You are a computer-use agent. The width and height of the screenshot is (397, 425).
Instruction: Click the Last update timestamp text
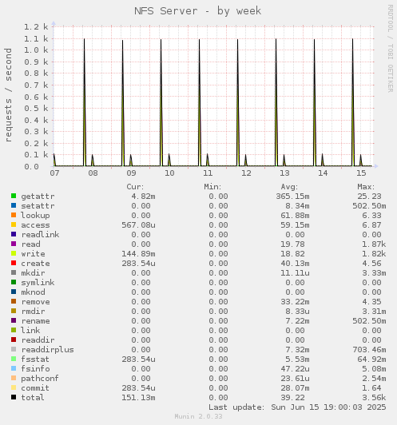(297, 407)
